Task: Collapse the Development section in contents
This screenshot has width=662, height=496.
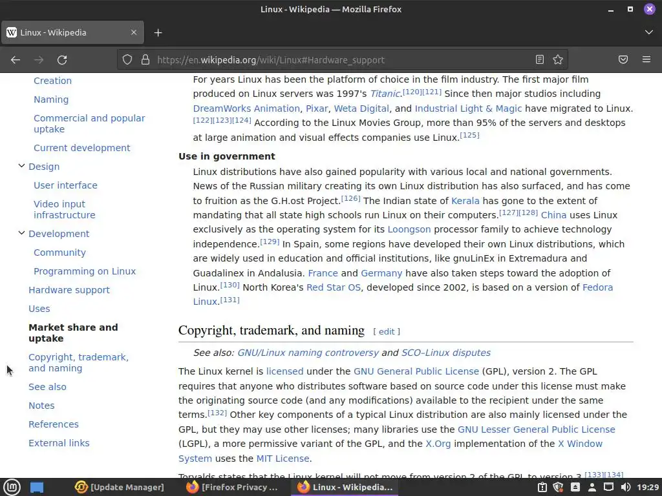Action: (x=21, y=233)
